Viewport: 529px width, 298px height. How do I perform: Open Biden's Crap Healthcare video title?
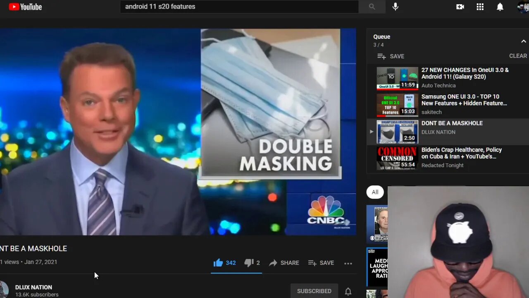(x=462, y=153)
